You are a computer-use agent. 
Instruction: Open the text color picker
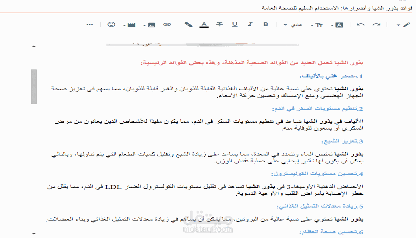(x=204, y=24)
